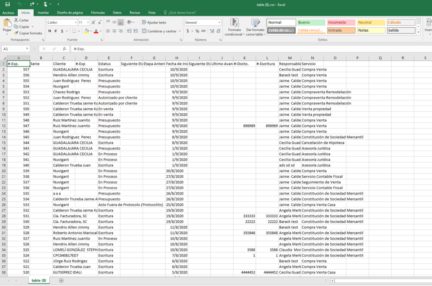Open Formato condicional menu
Image resolution: width=432 pixels, height=286 pixels.
[235, 27]
